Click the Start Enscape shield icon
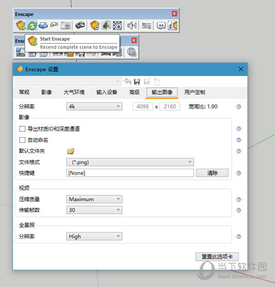 pyautogui.click(x=21, y=25)
